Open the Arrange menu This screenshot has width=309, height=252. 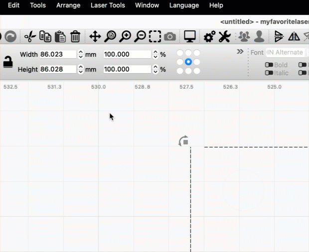point(68,5)
